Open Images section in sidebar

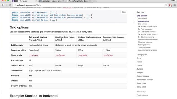pyautogui.click(x=140, y=73)
